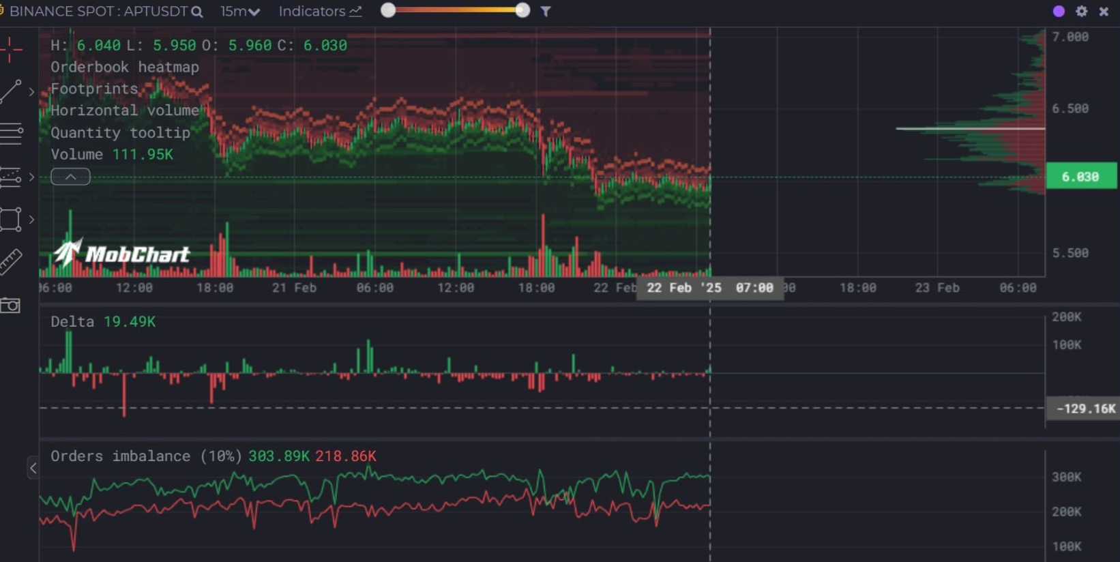Select the crosshair cursor tool
1120x562 pixels.
[11, 49]
